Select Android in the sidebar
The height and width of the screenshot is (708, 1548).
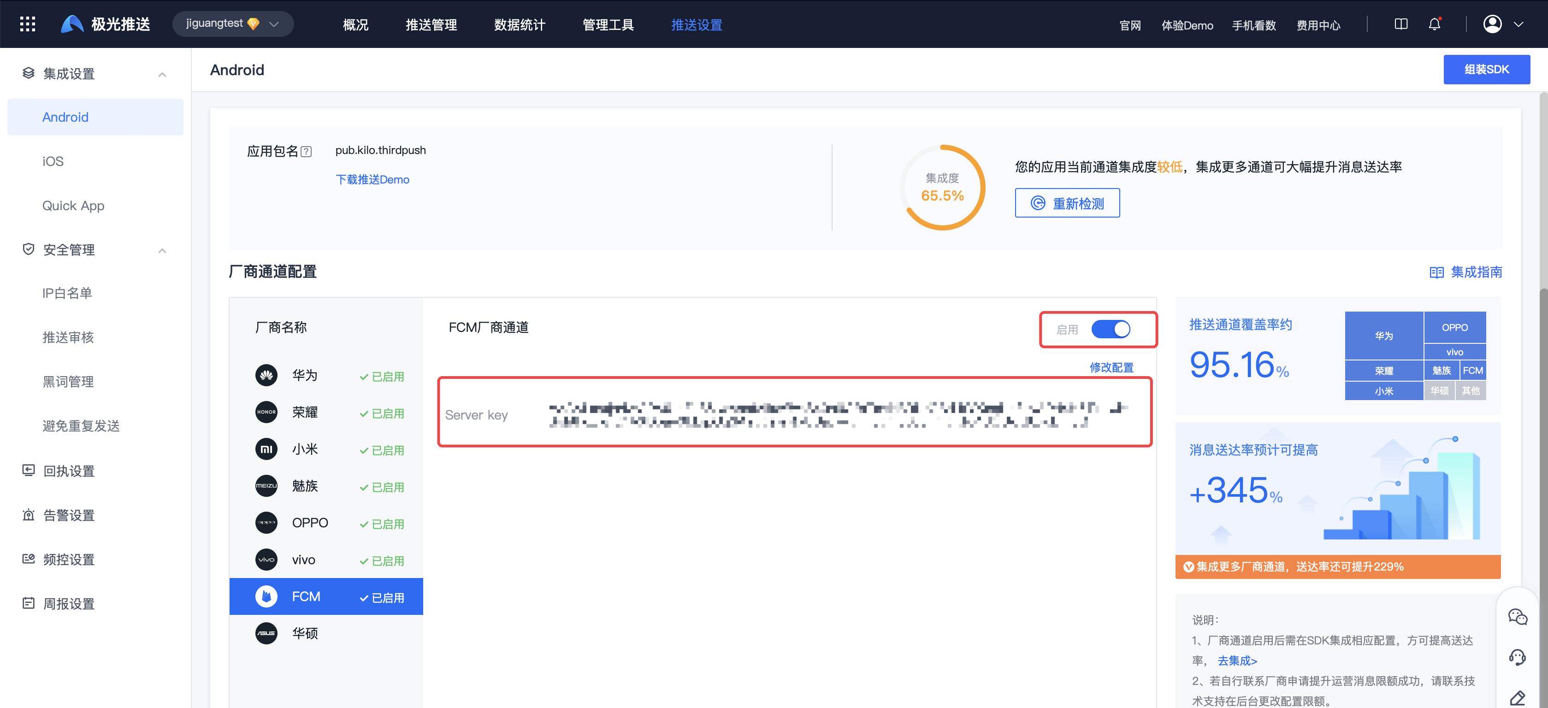click(x=95, y=117)
